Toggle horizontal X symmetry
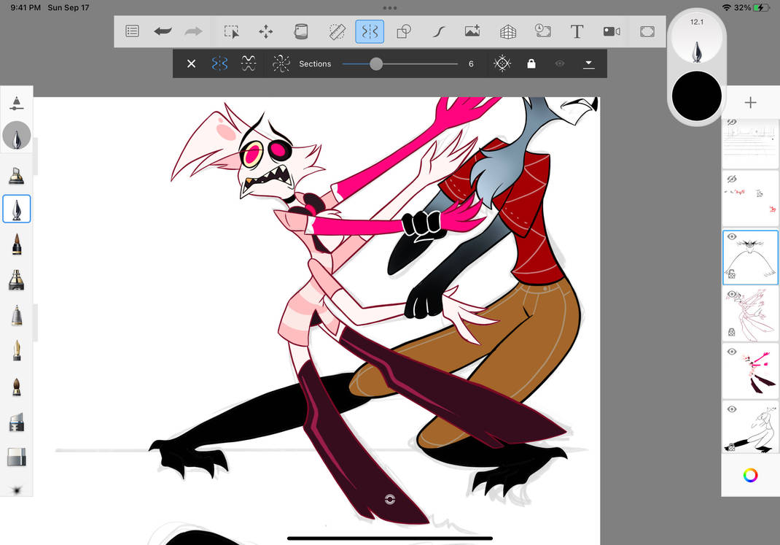780x545 pixels. tap(249, 63)
